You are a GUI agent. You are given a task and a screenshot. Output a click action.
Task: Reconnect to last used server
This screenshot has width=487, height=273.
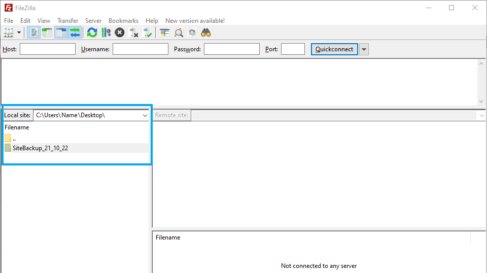point(147,32)
